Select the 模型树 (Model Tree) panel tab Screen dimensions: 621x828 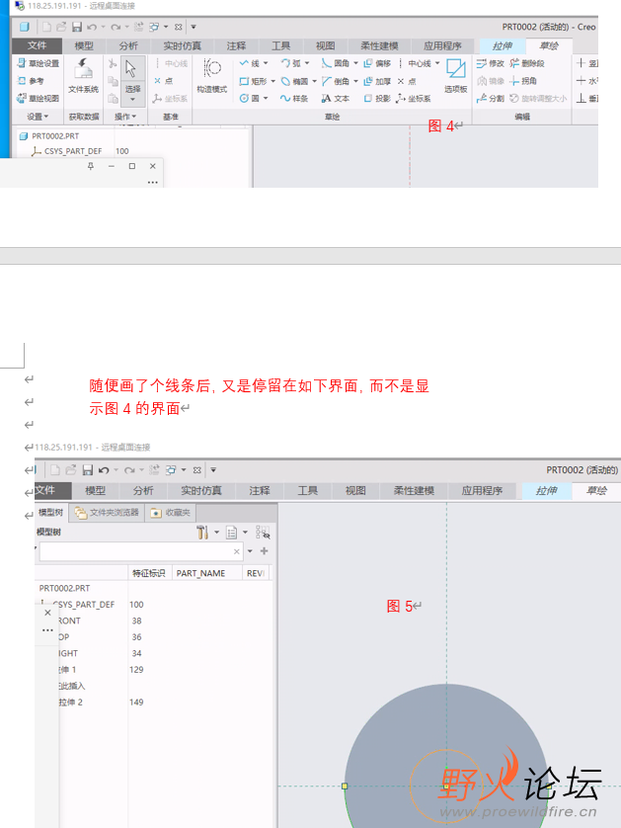point(51,512)
